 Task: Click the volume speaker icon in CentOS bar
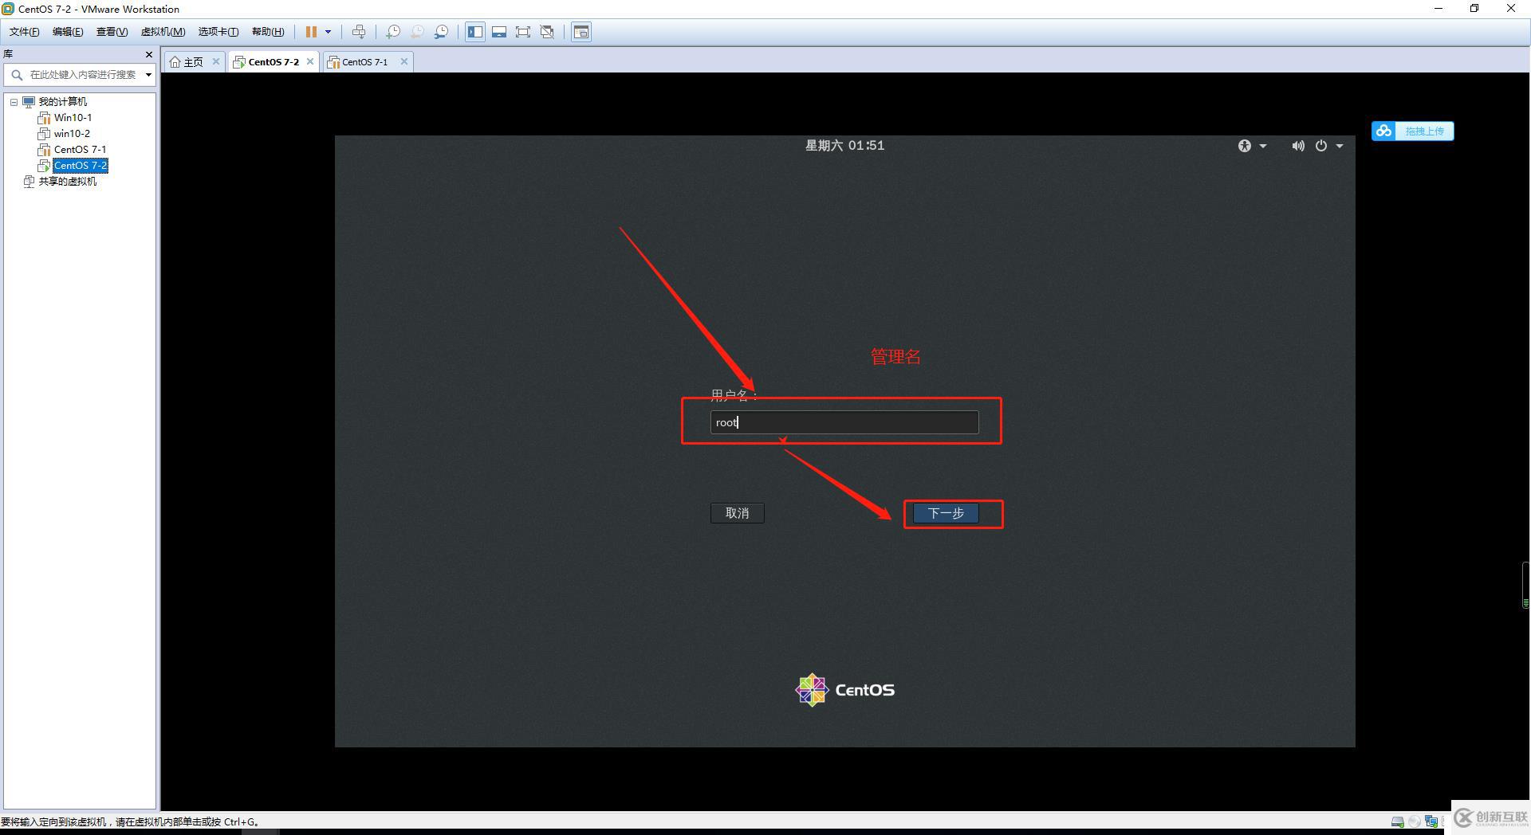pos(1298,146)
